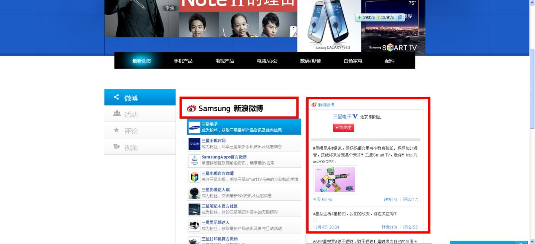Image resolution: width=535 pixels, height=244 pixels.
Task: Open the 三星电视官方微博 link
Action: click(x=217, y=173)
